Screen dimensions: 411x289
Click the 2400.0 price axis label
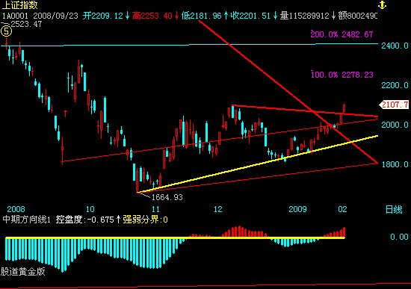coord(395,46)
